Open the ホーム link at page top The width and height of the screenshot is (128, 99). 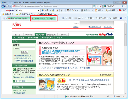(76, 27)
